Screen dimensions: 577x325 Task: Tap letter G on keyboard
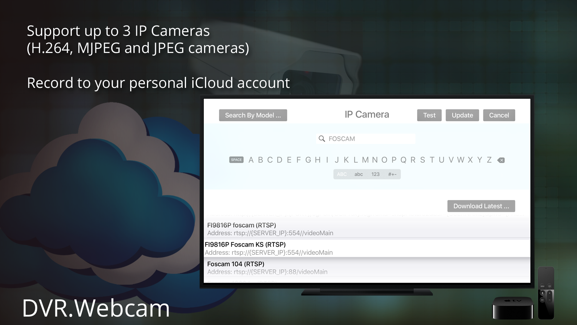[308, 160]
